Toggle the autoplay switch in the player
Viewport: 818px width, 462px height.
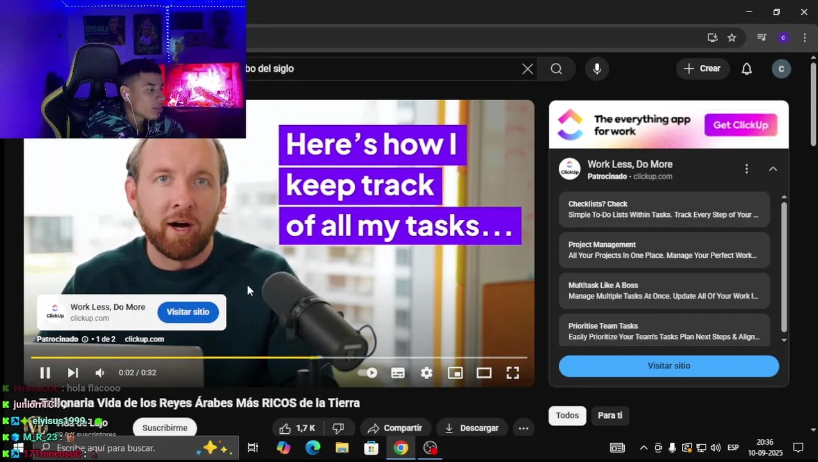pyautogui.click(x=368, y=373)
